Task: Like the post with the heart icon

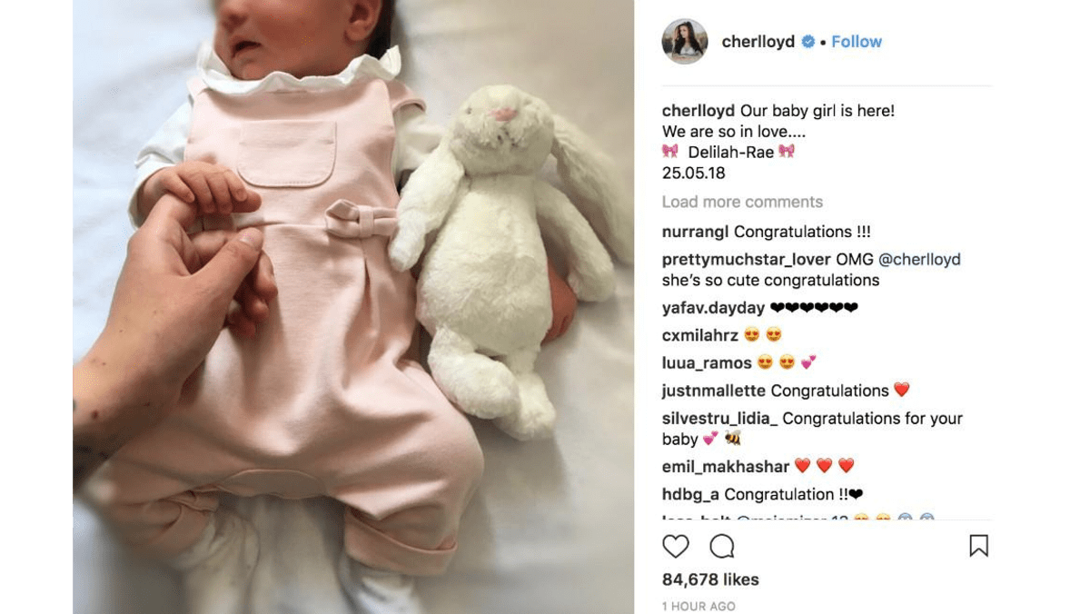Action: pyautogui.click(x=676, y=546)
